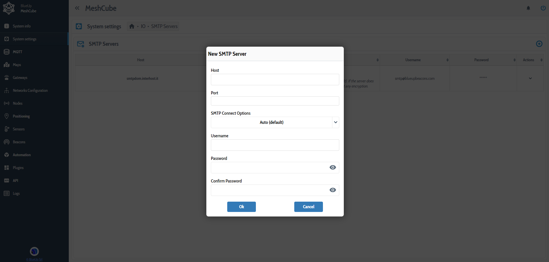Collapse the sidebar with the double chevron
Viewport: 549px width, 262px height.
tap(77, 8)
